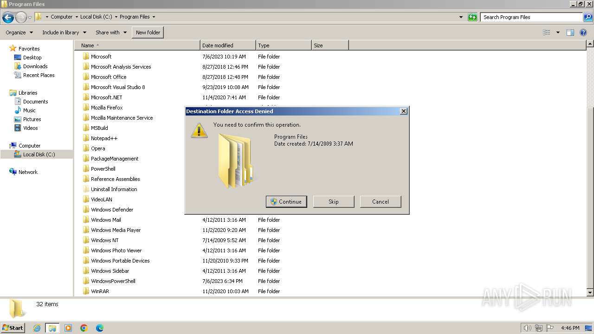
Task: Select Favorites in the navigation pane
Action: 29,49
